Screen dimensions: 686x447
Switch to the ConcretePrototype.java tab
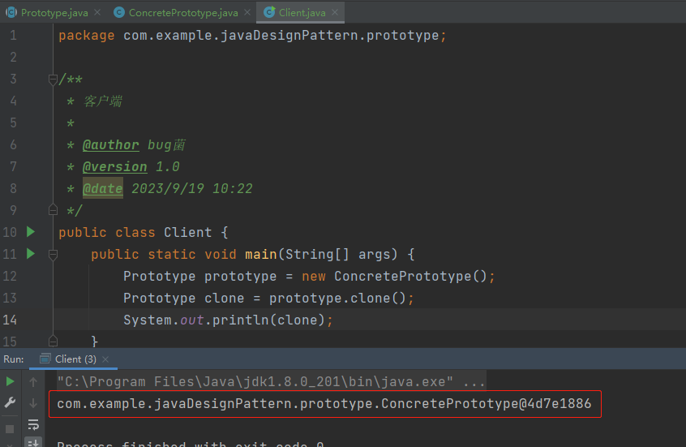pyautogui.click(x=183, y=13)
